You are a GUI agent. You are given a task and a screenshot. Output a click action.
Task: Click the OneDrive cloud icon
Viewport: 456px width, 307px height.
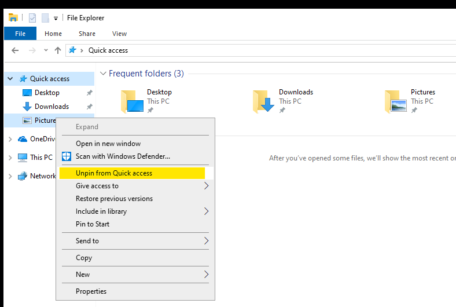pyautogui.click(x=23, y=139)
